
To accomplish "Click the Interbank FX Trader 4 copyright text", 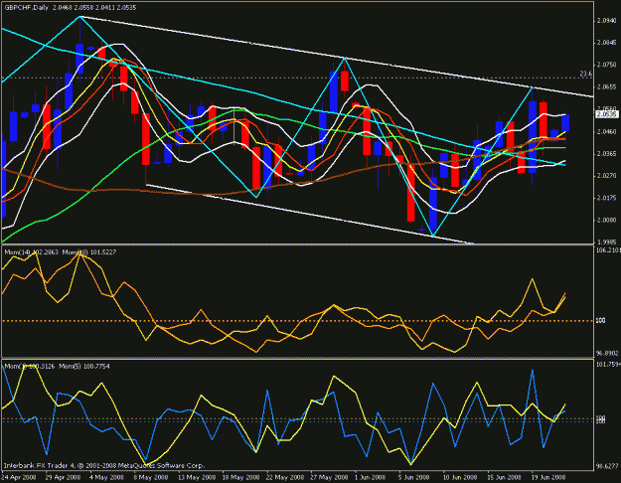I will (104, 466).
